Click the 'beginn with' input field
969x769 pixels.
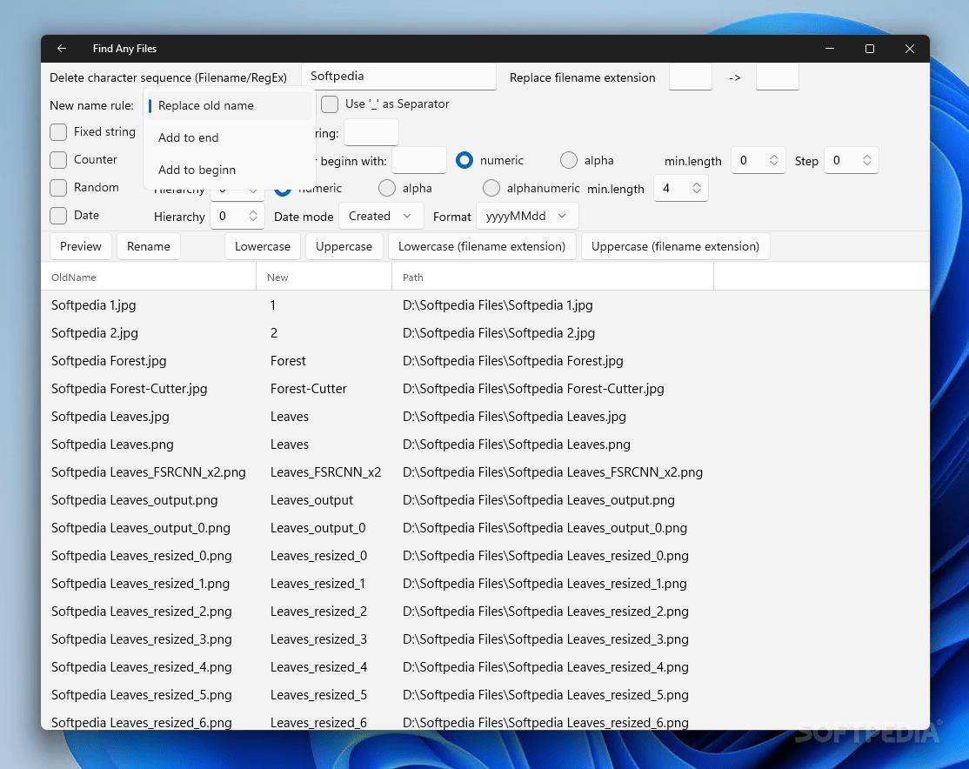tap(419, 160)
